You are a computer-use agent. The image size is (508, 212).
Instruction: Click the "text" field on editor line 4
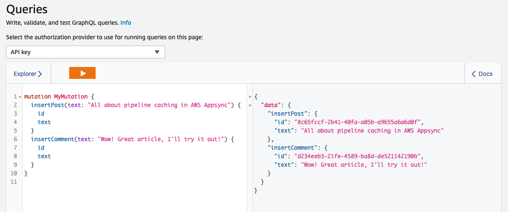click(44, 122)
